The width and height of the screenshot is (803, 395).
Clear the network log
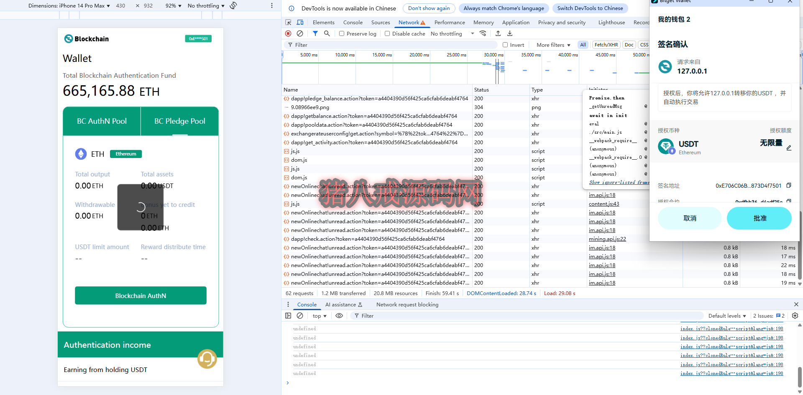pos(300,33)
